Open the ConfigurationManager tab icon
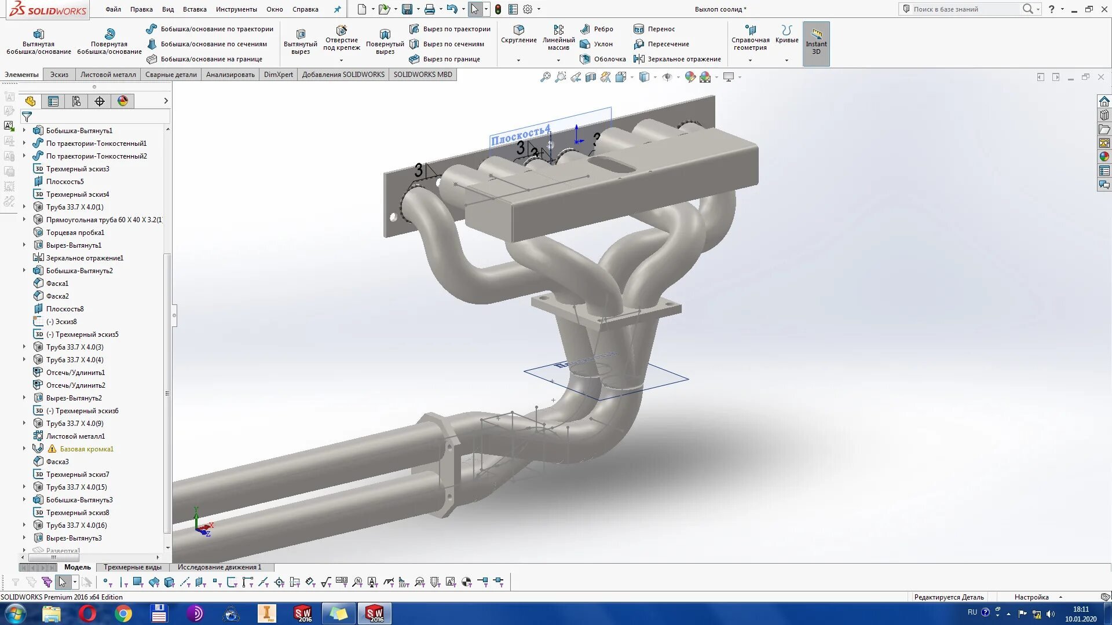The height and width of the screenshot is (625, 1112). click(x=76, y=101)
